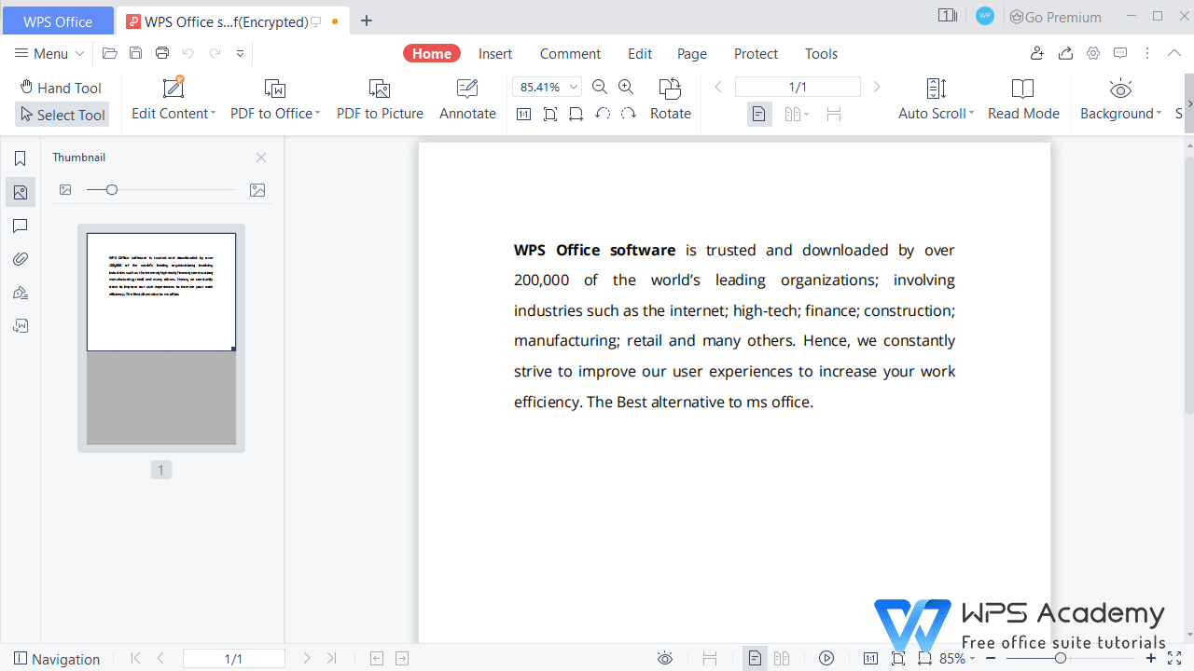Screen dimensions: 1194x671
Task: Adjust the thumbnail size slider handle
Action: 112,190
